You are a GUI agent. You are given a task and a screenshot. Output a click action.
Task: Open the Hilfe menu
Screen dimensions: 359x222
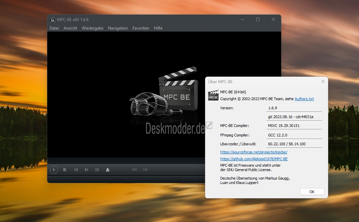click(158, 28)
